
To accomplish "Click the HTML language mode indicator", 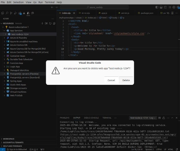I will tap(170, 150).
